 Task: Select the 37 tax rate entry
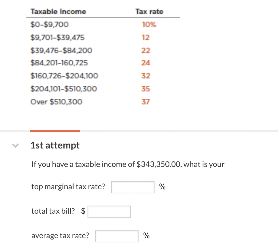pyautogui.click(x=146, y=102)
